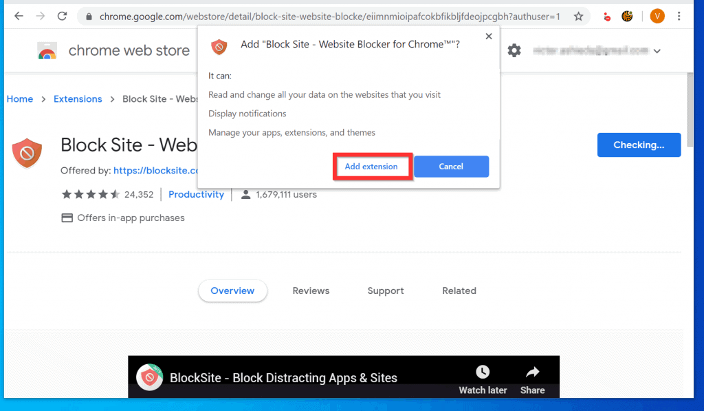Open the BlockSite video title

coord(283,378)
